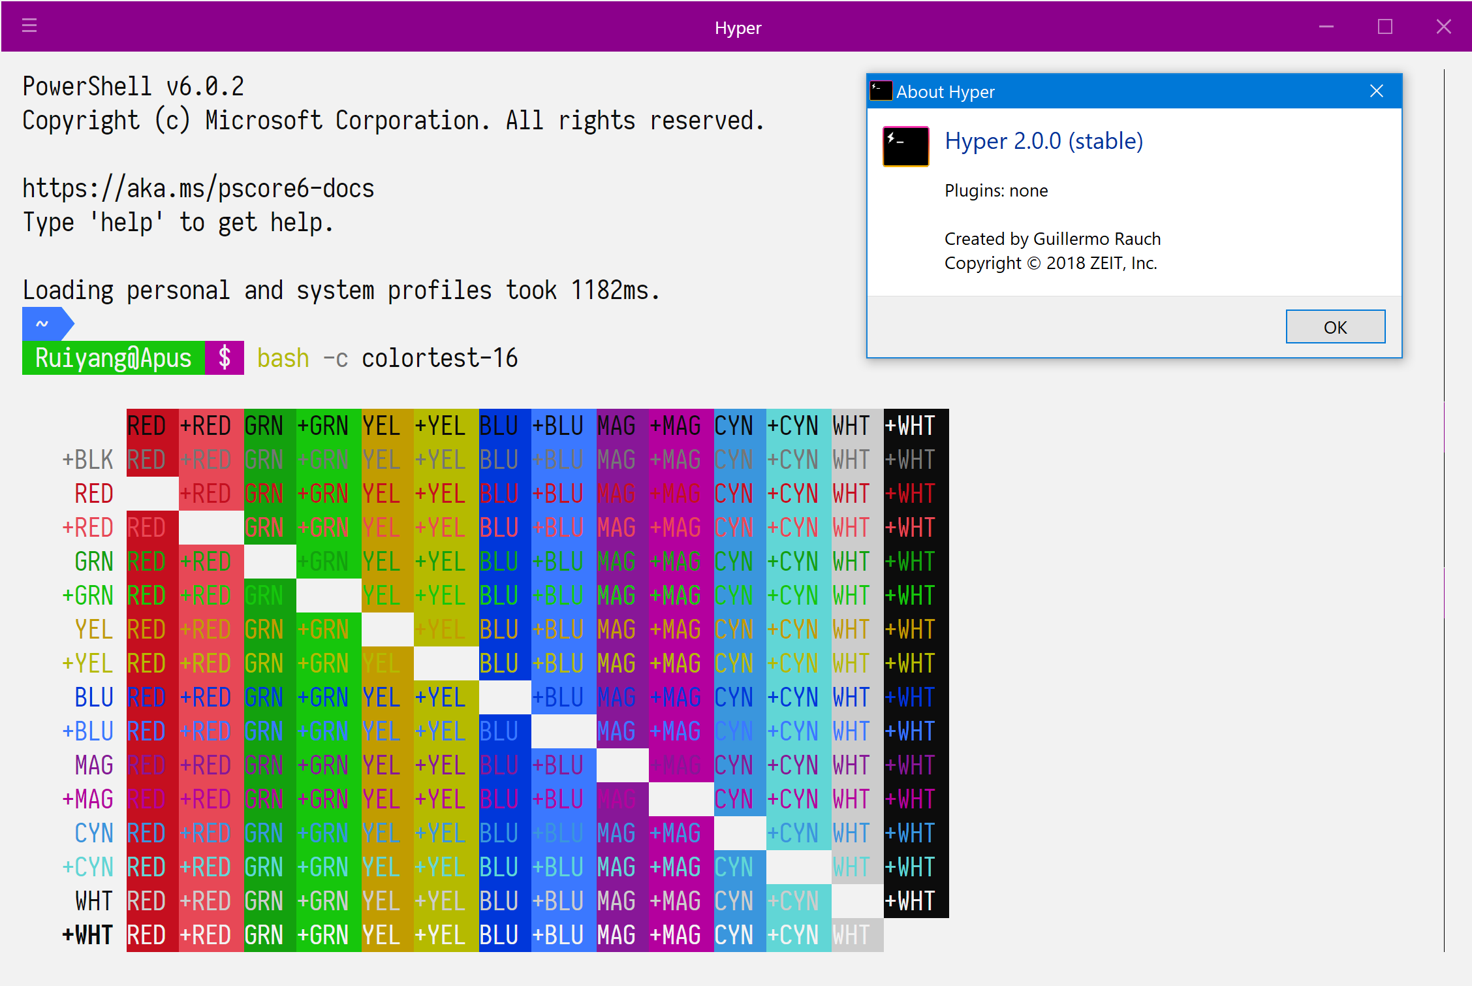Click the colortest-16 command text
Viewport: 1472px width, 986px height.
pyautogui.click(x=439, y=358)
